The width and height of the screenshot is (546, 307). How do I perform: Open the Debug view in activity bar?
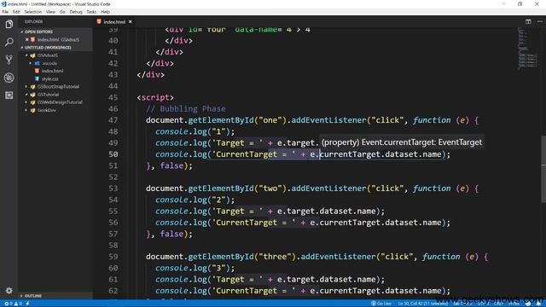click(x=9, y=78)
